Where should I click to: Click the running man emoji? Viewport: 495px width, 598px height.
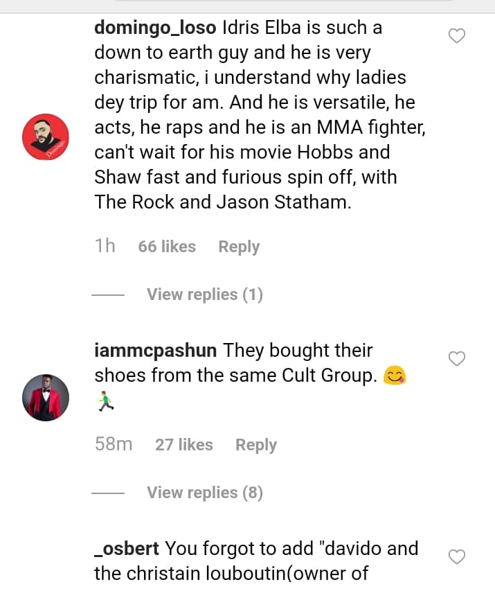pyautogui.click(x=105, y=401)
